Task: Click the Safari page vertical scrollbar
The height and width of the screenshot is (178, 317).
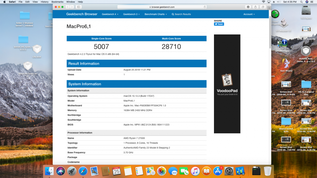Action: [270, 32]
